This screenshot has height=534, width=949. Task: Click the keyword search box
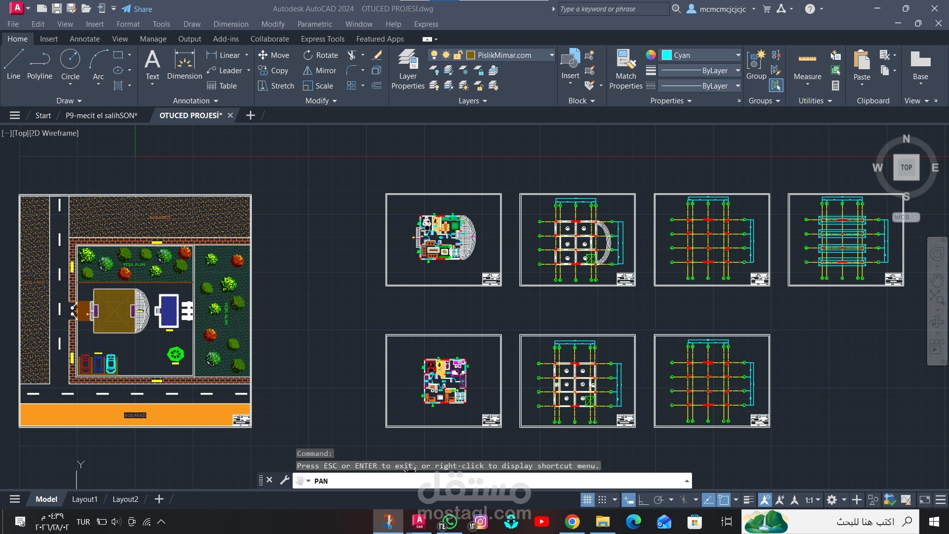(613, 9)
